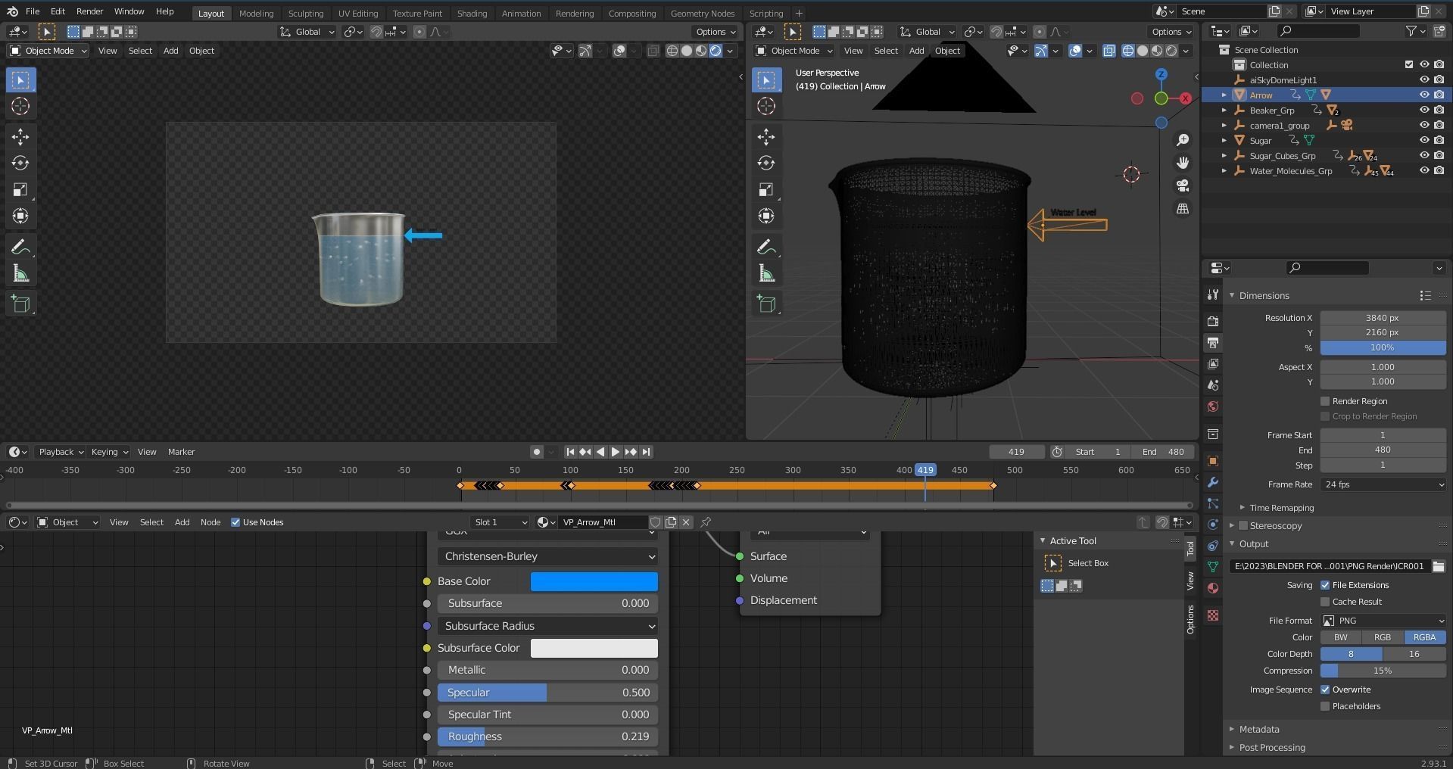Open the View Layer properties tab icon

1213,364
